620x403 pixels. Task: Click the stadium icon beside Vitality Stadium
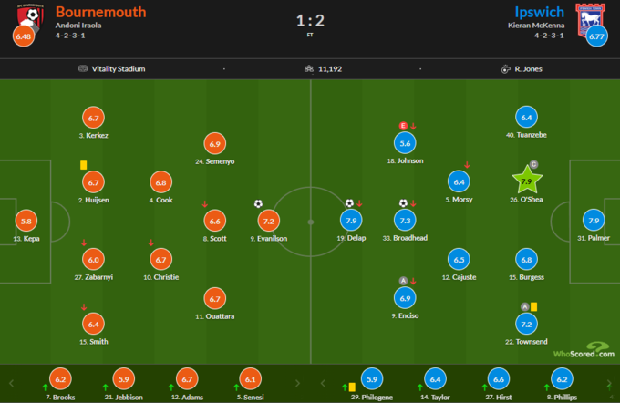pyautogui.click(x=82, y=69)
